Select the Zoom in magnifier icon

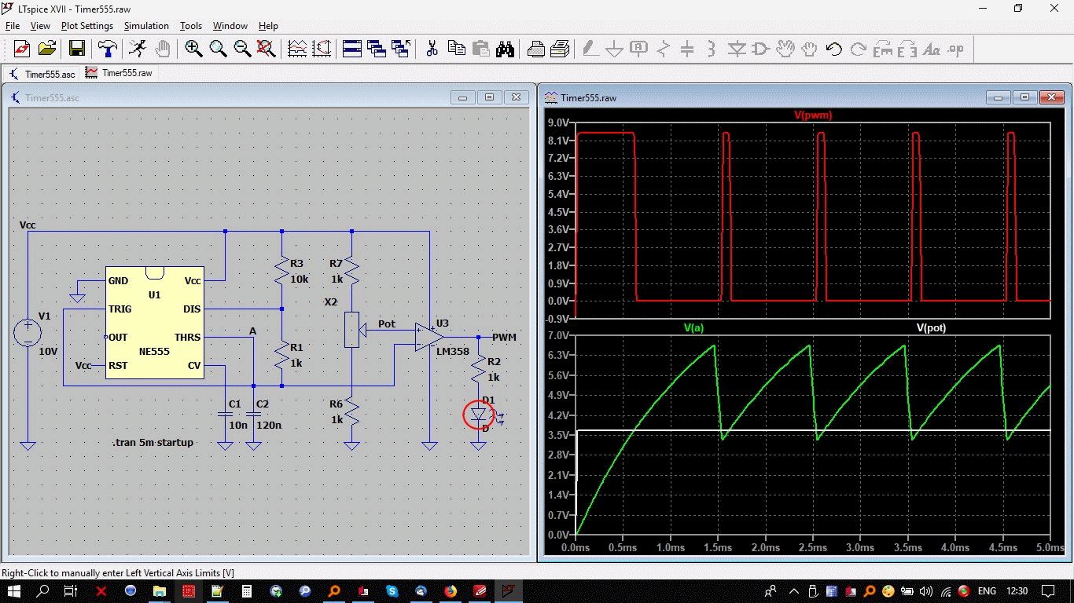coord(193,49)
